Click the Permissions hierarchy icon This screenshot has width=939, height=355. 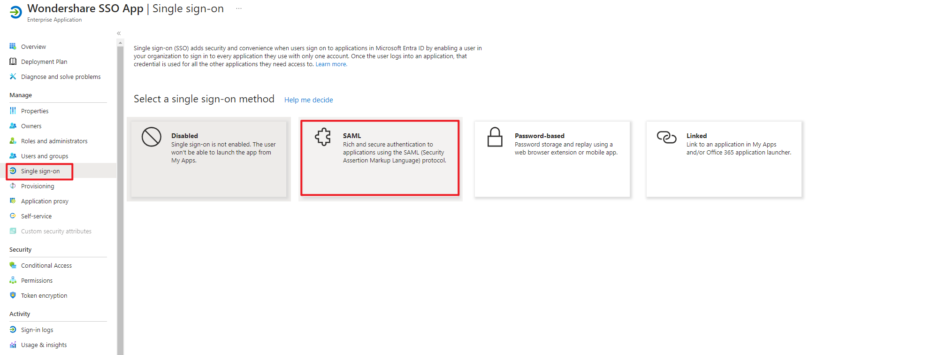click(x=13, y=280)
